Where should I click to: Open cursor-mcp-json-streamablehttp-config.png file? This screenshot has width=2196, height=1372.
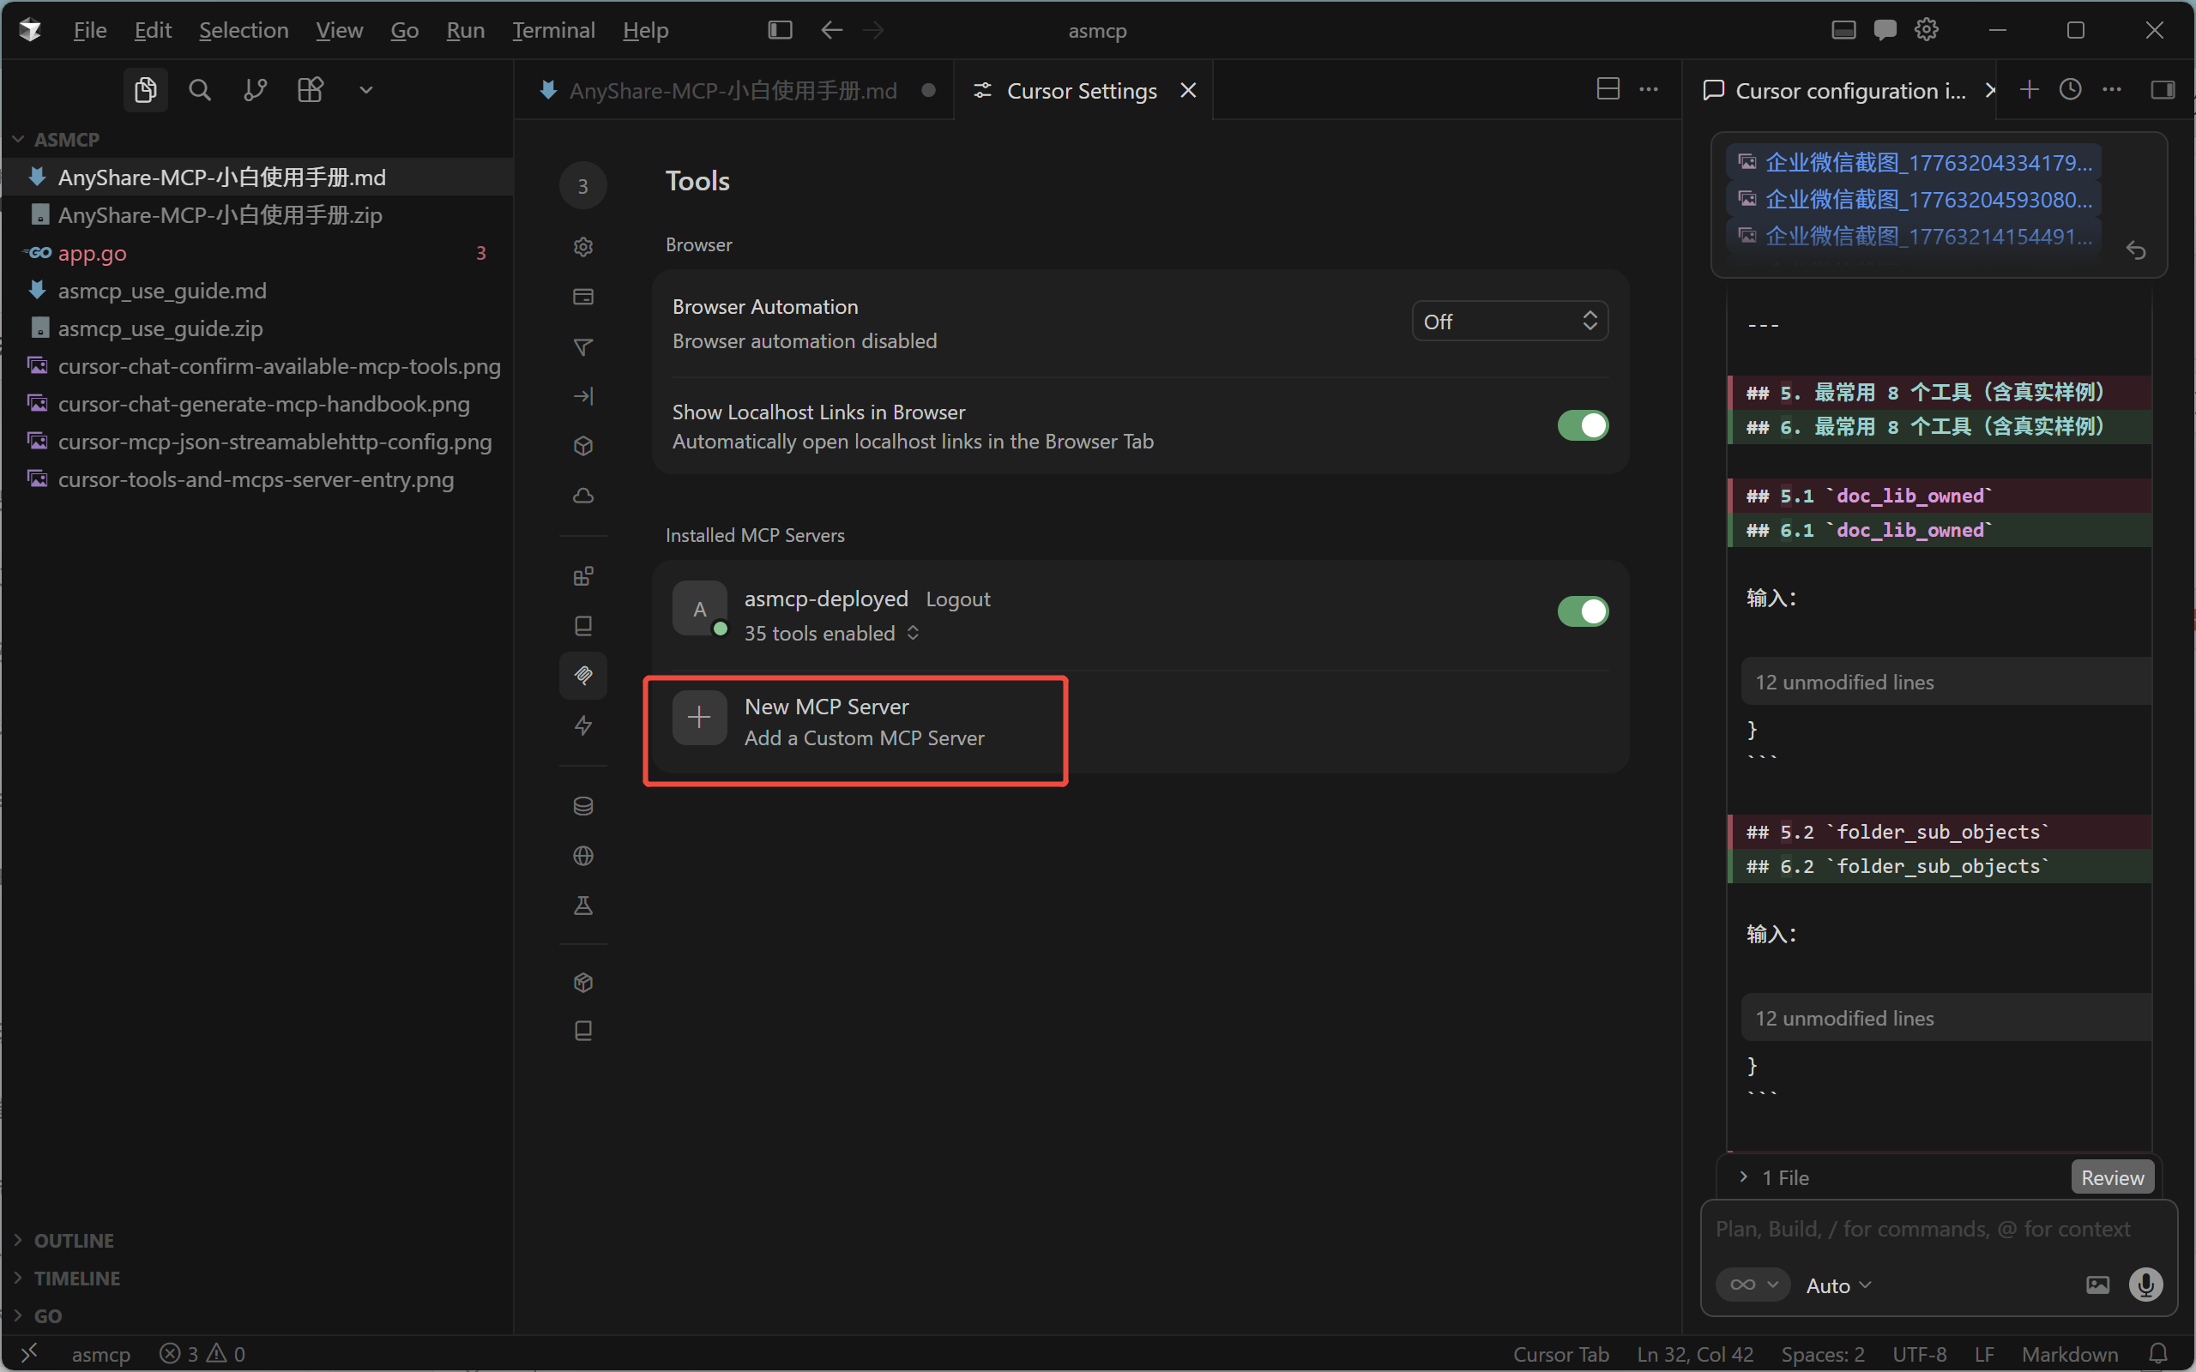click(x=256, y=442)
